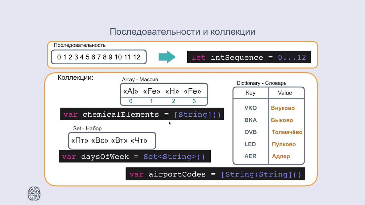
Task: Click the slide title 'Последовательности и коллекции'
Action: 182,32
